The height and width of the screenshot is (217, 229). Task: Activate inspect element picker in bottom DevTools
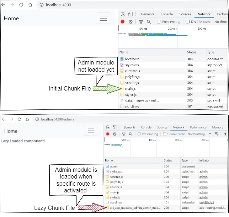click(x=108, y=127)
